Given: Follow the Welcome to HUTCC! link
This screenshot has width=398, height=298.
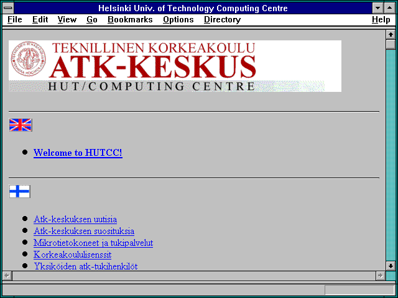Looking at the screenshot, I should (78, 153).
